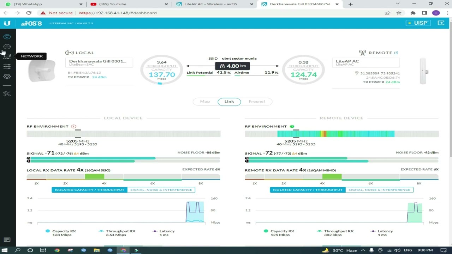Open File Explorer from the taskbar
Screen dimensions: 452x254
[97, 250]
